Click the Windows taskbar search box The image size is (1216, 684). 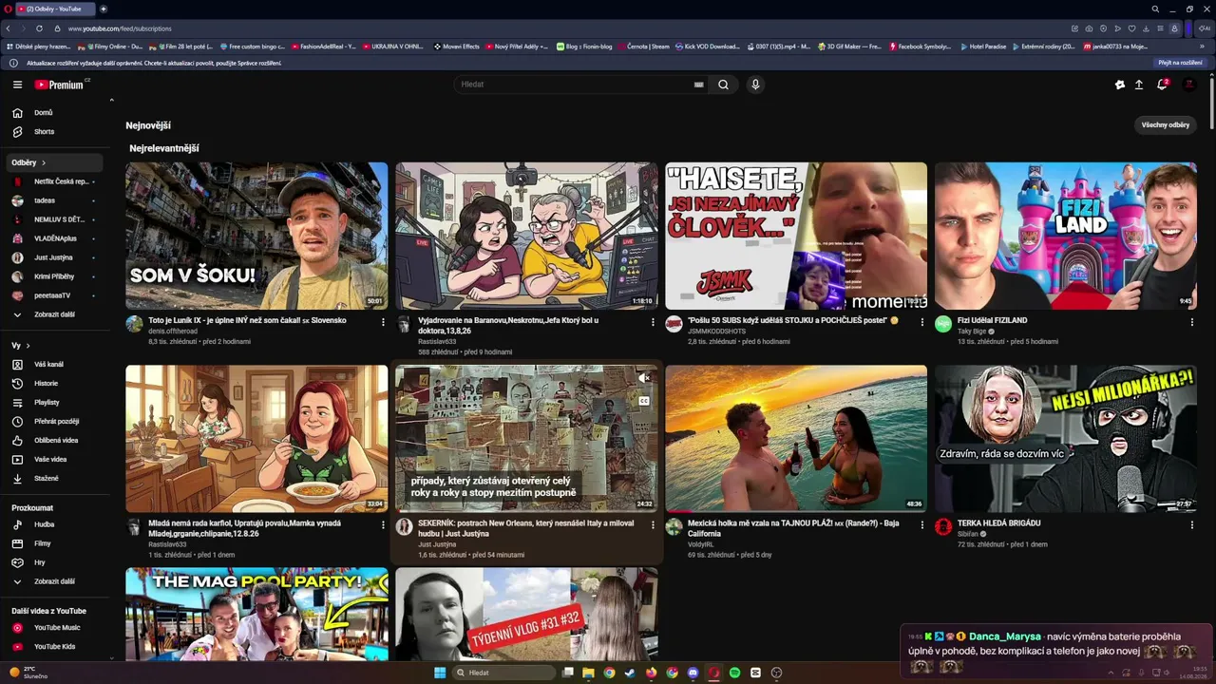(503, 673)
